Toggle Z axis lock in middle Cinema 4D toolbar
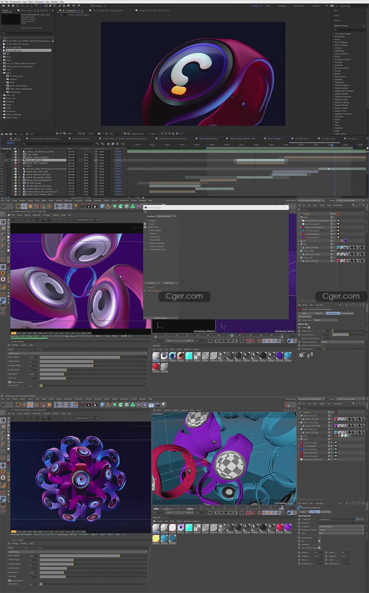The height and width of the screenshot is (593, 369). tap(69, 206)
